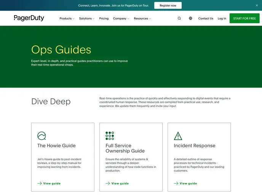The height and width of the screenshot is (195, 262).
Task: Click the START FOR FREE button
Action: (244, 18)
